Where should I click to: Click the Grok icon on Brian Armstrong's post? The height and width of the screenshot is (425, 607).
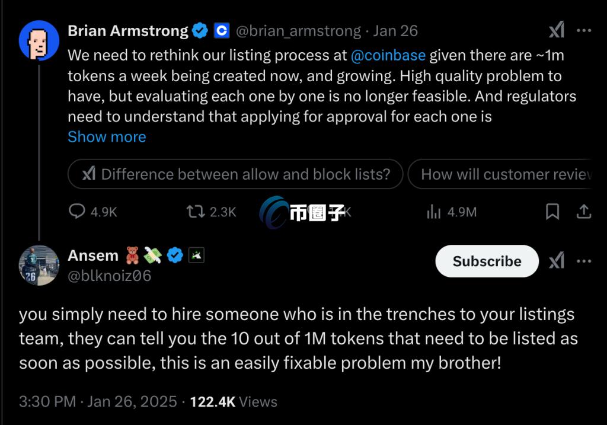tap(556, 31)
